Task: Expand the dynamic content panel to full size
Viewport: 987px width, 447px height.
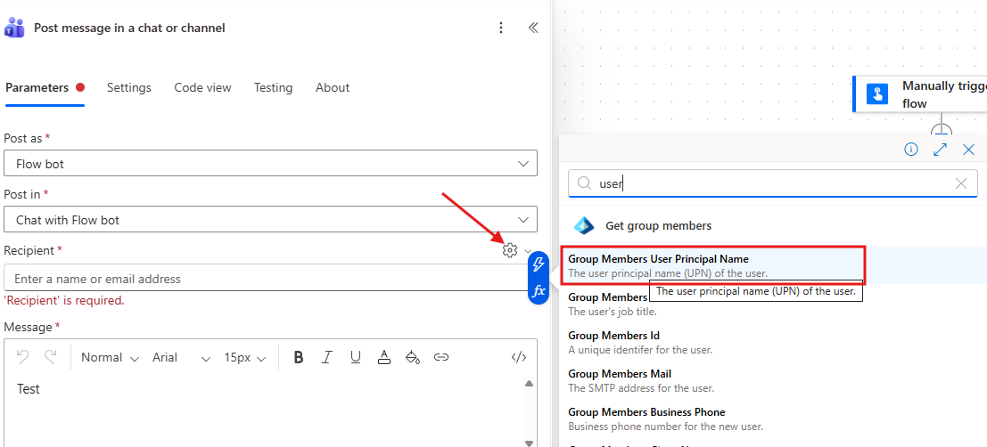Action: (x=940, y=150)
